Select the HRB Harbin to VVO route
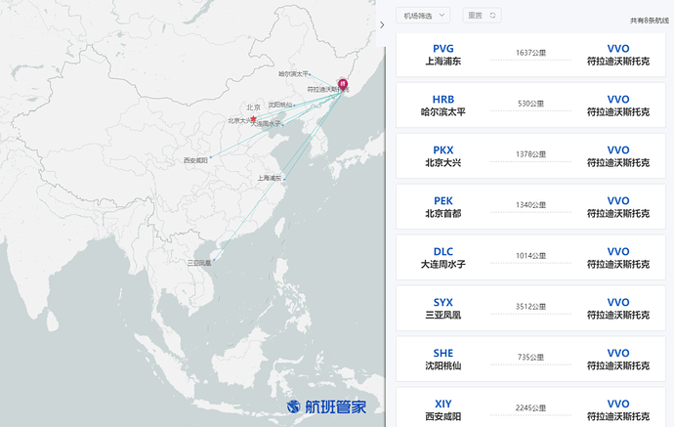This screenshot has height=427, width=674. point(530,105)
